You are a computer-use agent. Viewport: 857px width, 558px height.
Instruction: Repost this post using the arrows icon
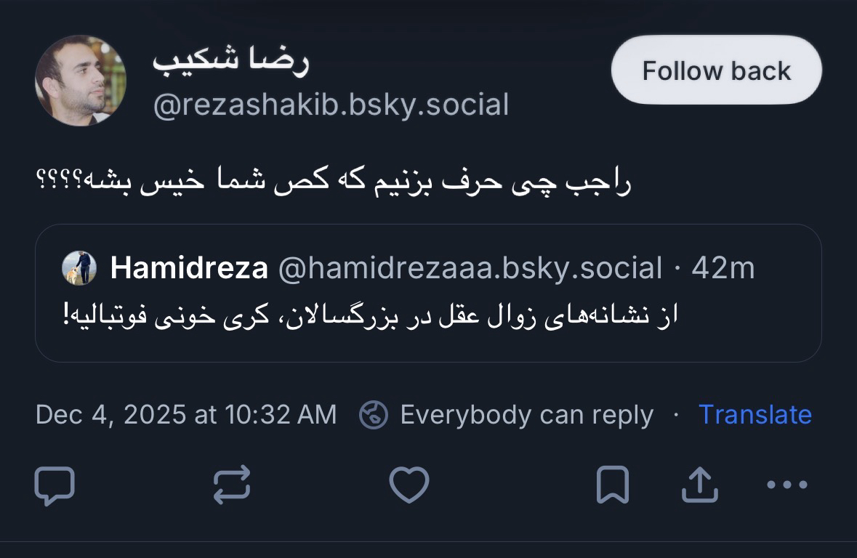(x=232, y=485)
